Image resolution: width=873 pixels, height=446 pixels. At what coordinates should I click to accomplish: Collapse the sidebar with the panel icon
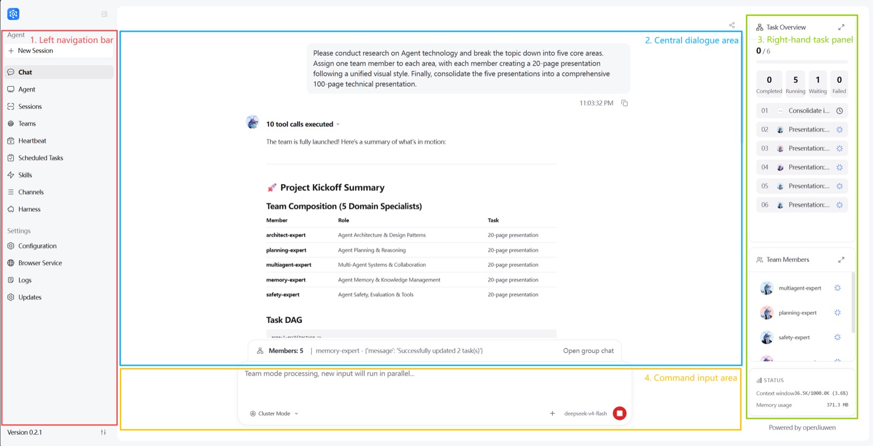click(104, 14)
